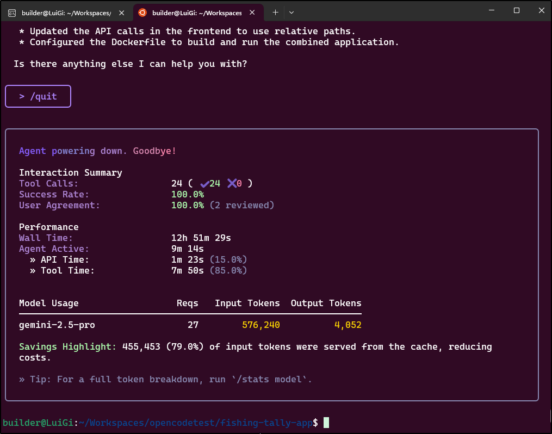The height and width of the screenshot is (434, 552).
Task: Click the '(2 reviewed)' text
Action: [x=242, y=205]
